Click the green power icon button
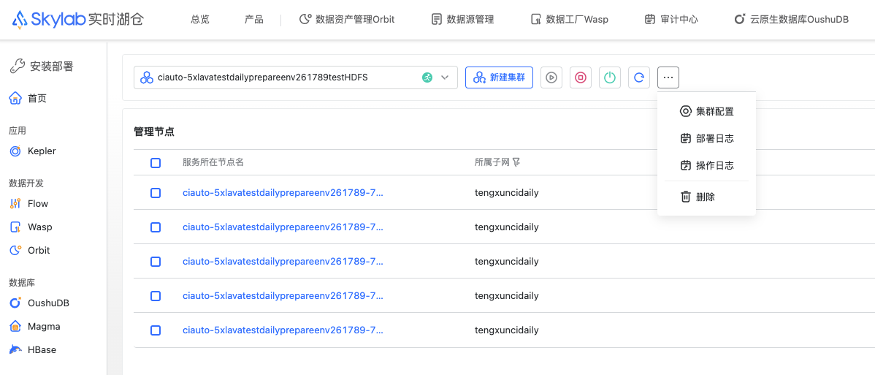This screenshot has height=375, width=875. 610,77
